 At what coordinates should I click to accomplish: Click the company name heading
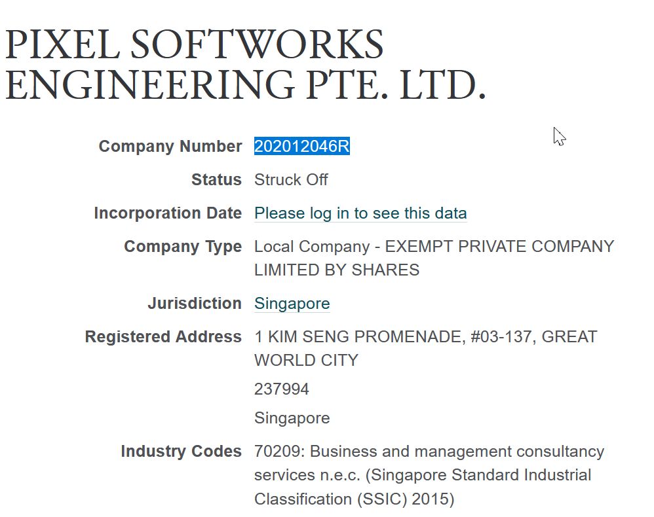245,64
